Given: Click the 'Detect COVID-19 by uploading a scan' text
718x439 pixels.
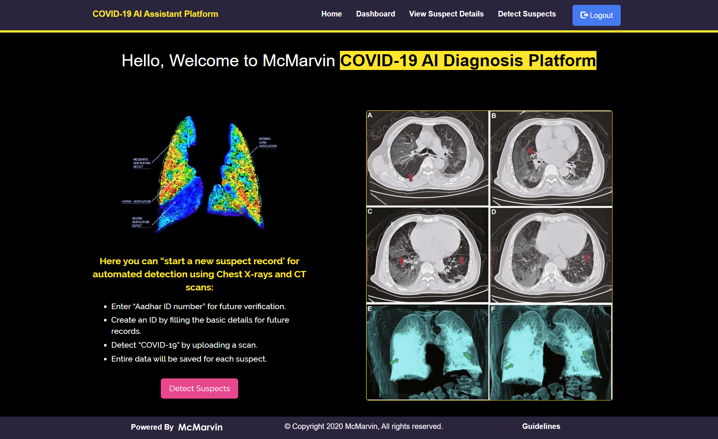Looking at the screenshot, I should pyautogui.click(x=184, y=345).
